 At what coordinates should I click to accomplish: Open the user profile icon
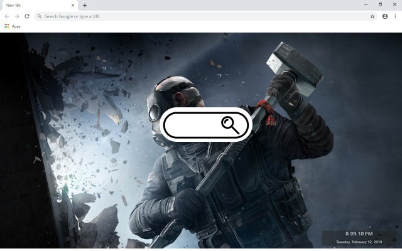[x=385, y=16]
